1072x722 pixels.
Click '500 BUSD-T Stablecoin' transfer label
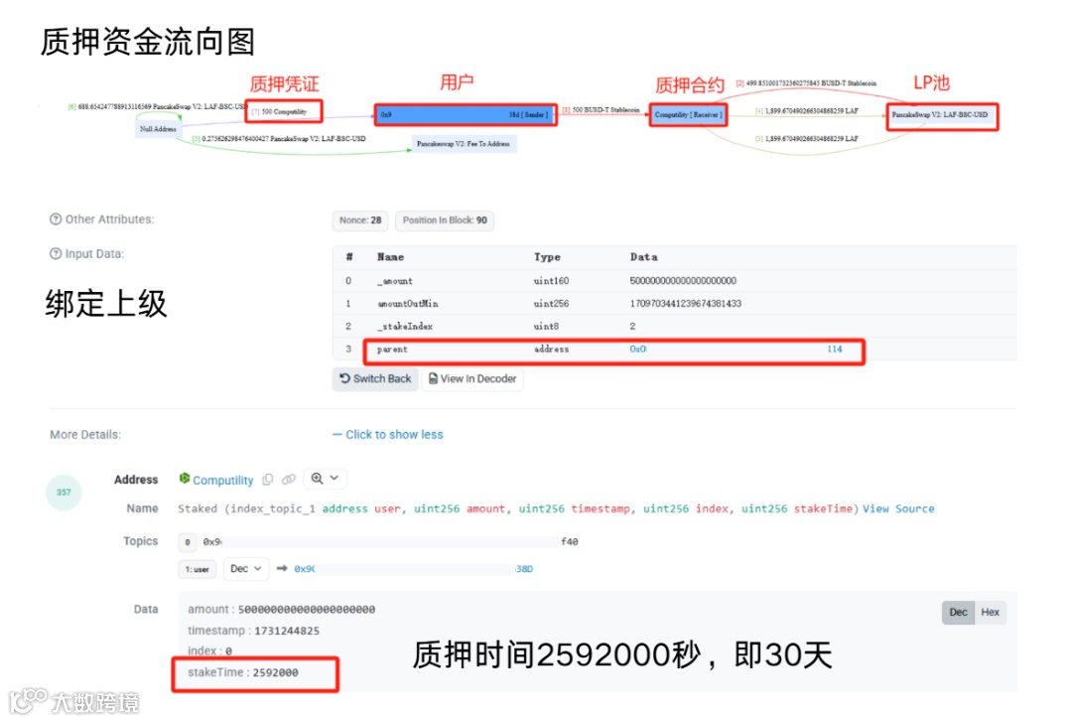tap(601, 109)
